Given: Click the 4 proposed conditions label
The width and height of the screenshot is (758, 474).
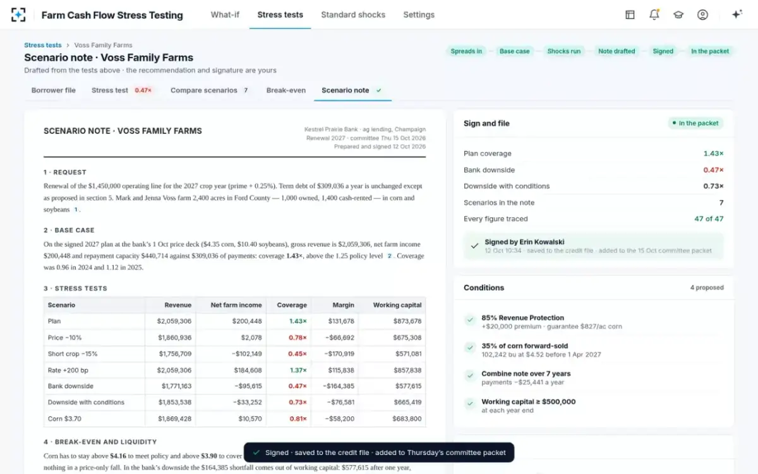Looking at the screenshot, I should pos(707,288).
